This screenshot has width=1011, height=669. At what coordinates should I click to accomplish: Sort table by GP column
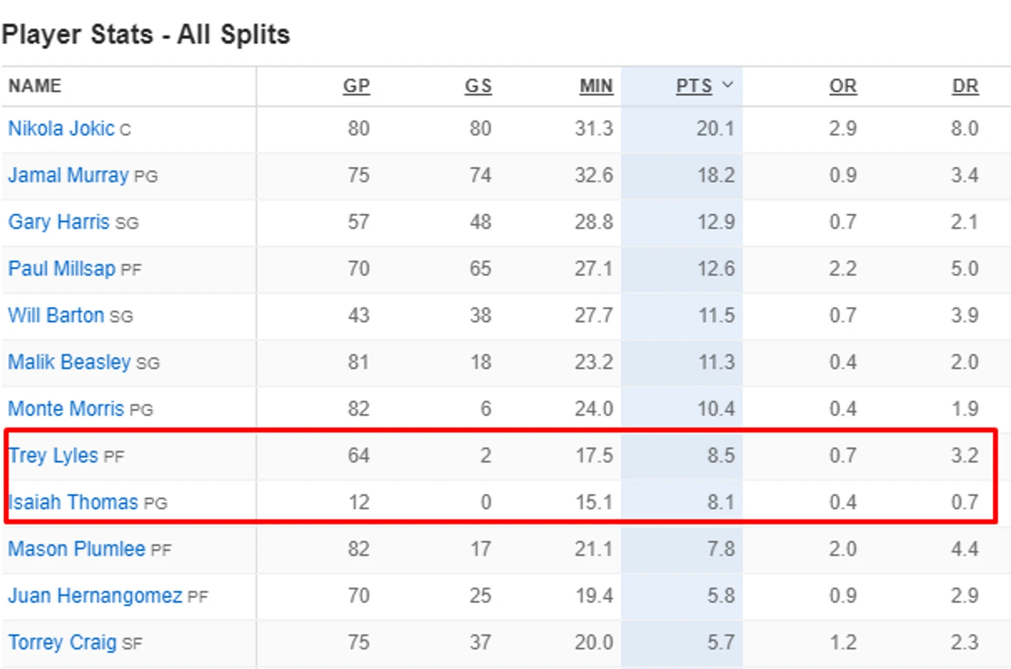[357, 86]
